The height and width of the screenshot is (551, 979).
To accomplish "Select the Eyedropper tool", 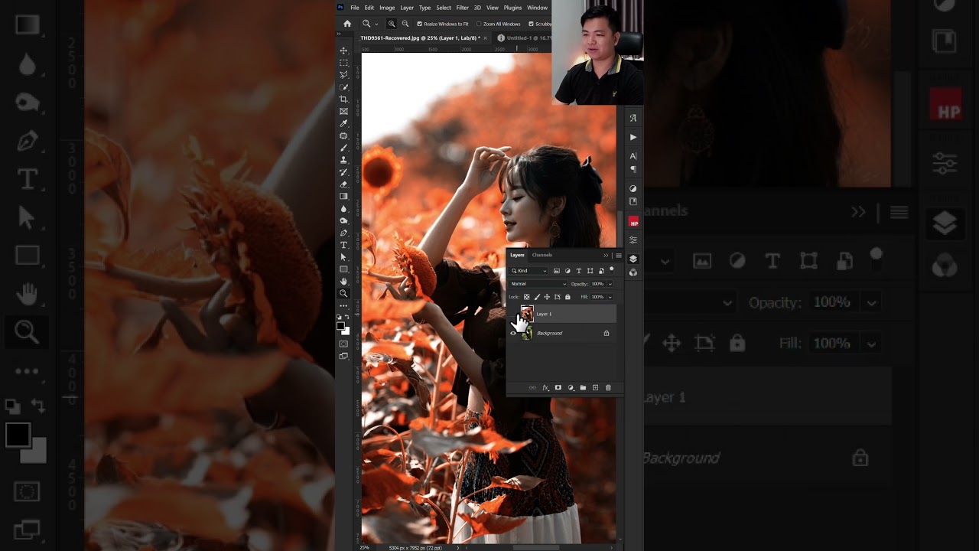I will coord(343,123).
